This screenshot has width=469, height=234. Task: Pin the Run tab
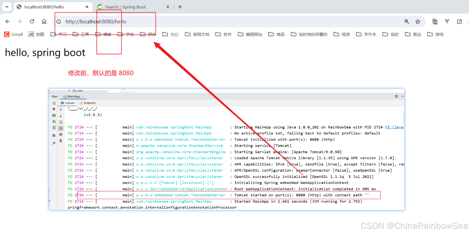pos(54,143)
